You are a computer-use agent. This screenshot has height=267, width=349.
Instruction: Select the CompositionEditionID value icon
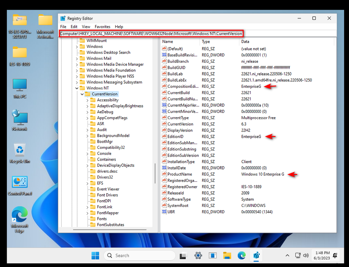pyautogui.click(x=164, y=86)
